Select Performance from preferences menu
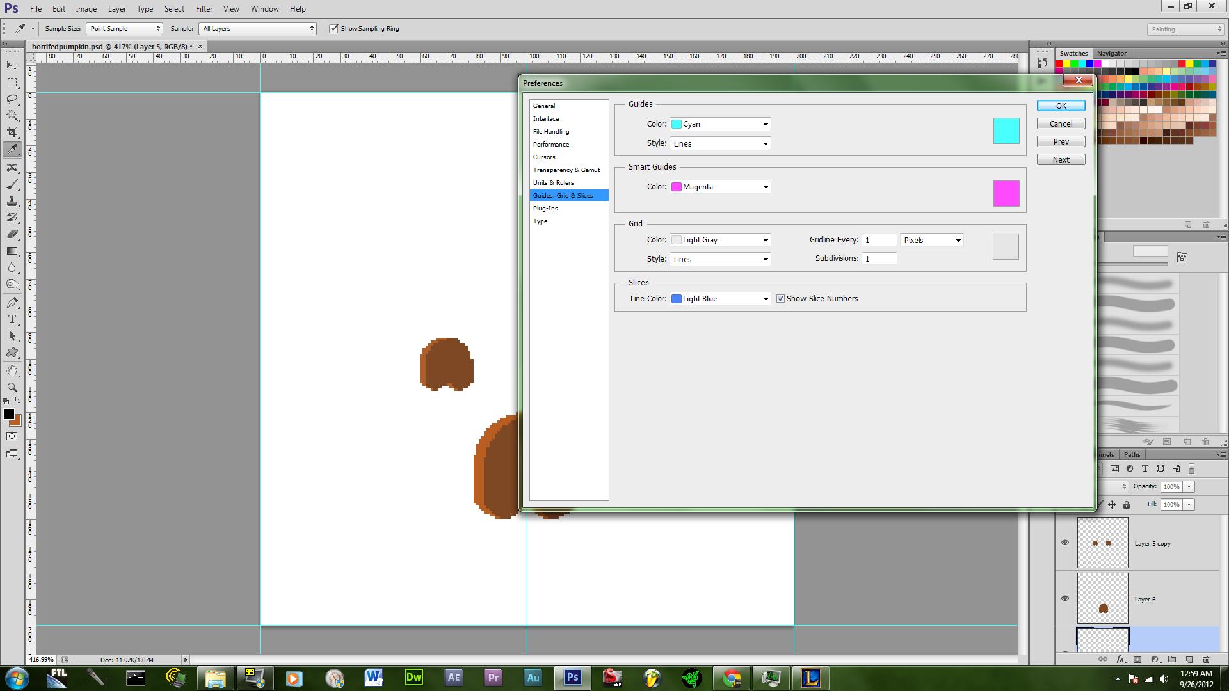The height and width of the screenshot is (691, 1229). click(550, 143)
